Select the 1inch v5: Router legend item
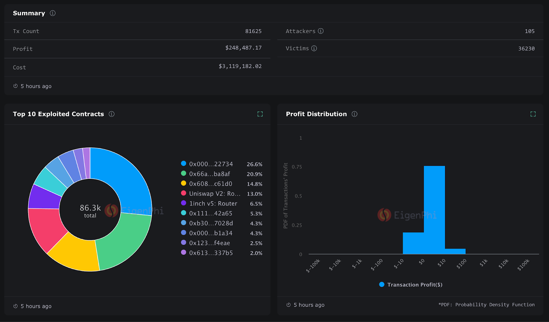549x322 pixels. [213, 203]
